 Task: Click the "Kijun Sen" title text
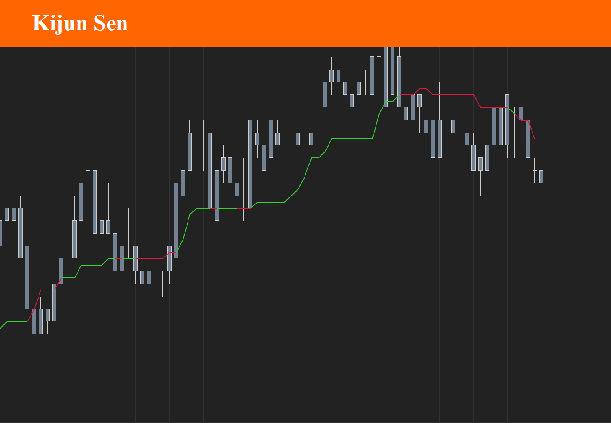(x=80, y=23)
